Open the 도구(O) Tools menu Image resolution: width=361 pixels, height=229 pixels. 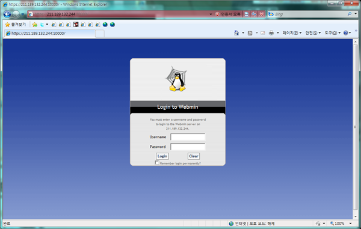pos(333,33)
